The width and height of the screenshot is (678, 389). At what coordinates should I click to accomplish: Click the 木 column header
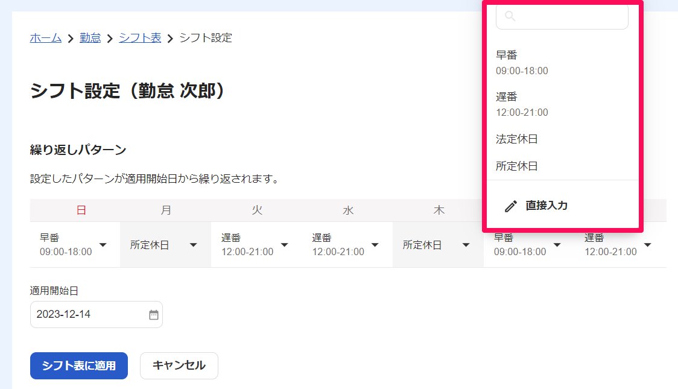tap(439, 210)
